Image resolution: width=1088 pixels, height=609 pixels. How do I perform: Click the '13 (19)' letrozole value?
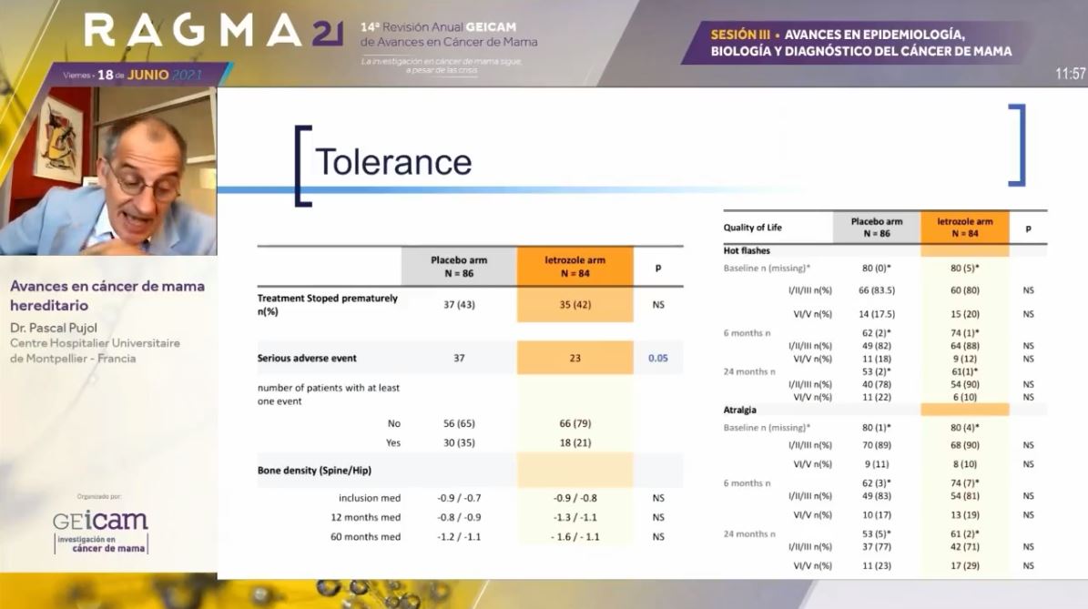coord(964,515)
